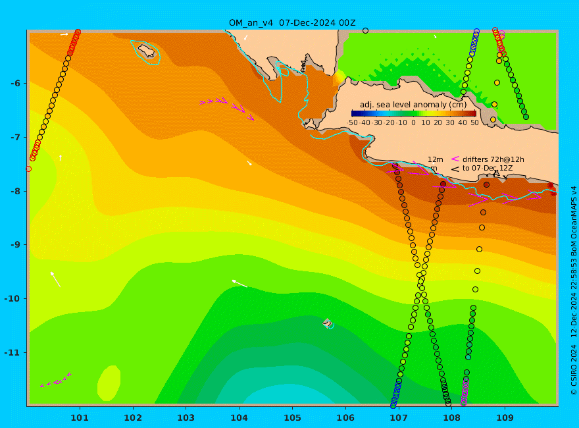Screen dimensions: 579x428
Task: Click the vertical CSIRO BoM OceanMAPS copyright text
Action: coord(574,291)
